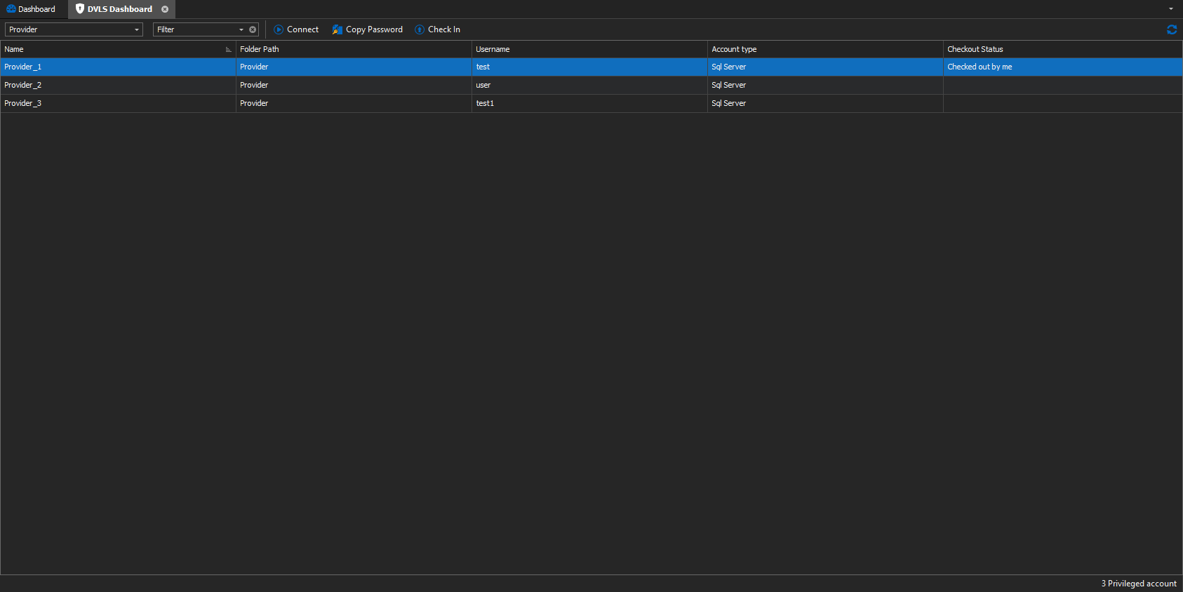This screenshot has width=1183, height=592.
Task: Open the tab list dropdown arrow at top right
Action: (1170, 9)
